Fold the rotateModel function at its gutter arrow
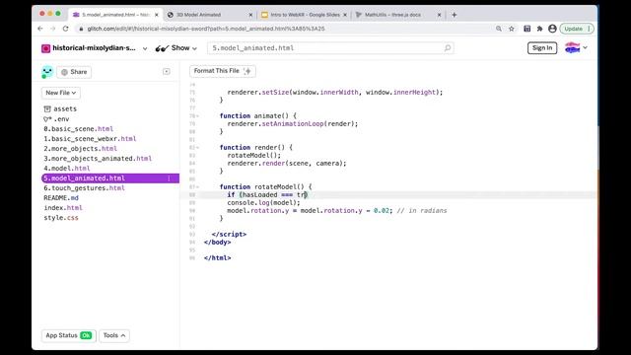 pyautogui.click(x=197, y=187)
